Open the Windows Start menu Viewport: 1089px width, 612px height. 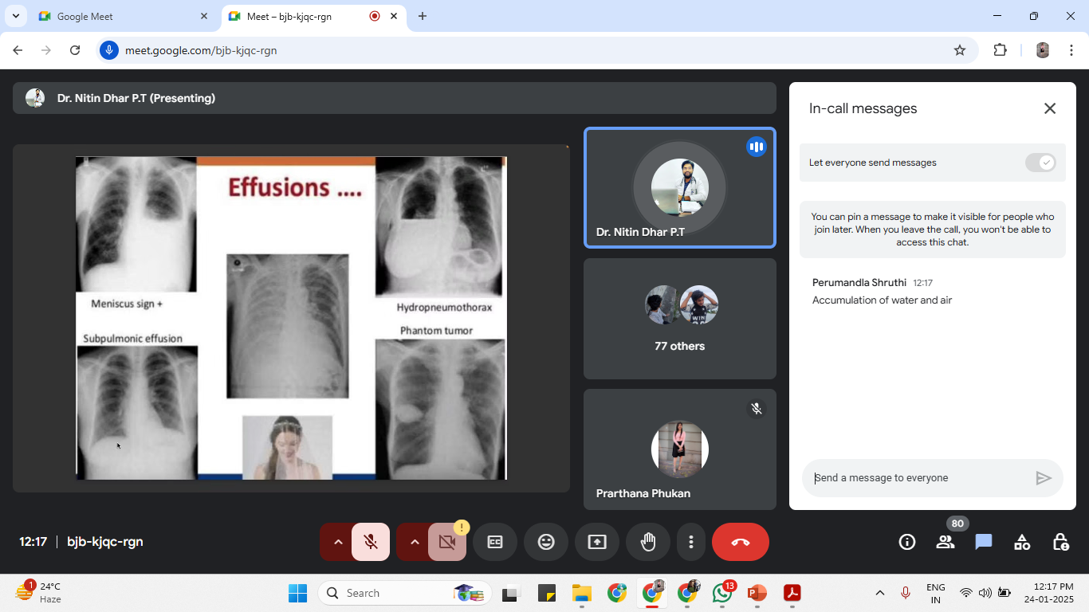click(x=297, y=593)
